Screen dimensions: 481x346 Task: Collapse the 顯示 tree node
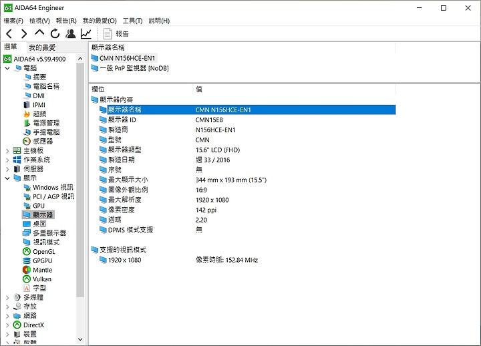click(x=7, y=178)
